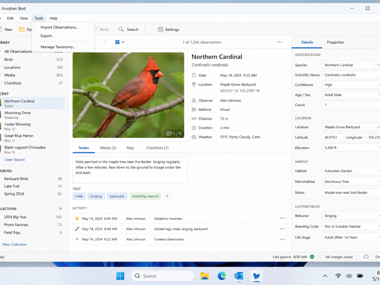Image resolution: width=380 pixels, height=285 pixels.
Task: Choose Export from Tools menu
Action: click(x=47, y=36)
